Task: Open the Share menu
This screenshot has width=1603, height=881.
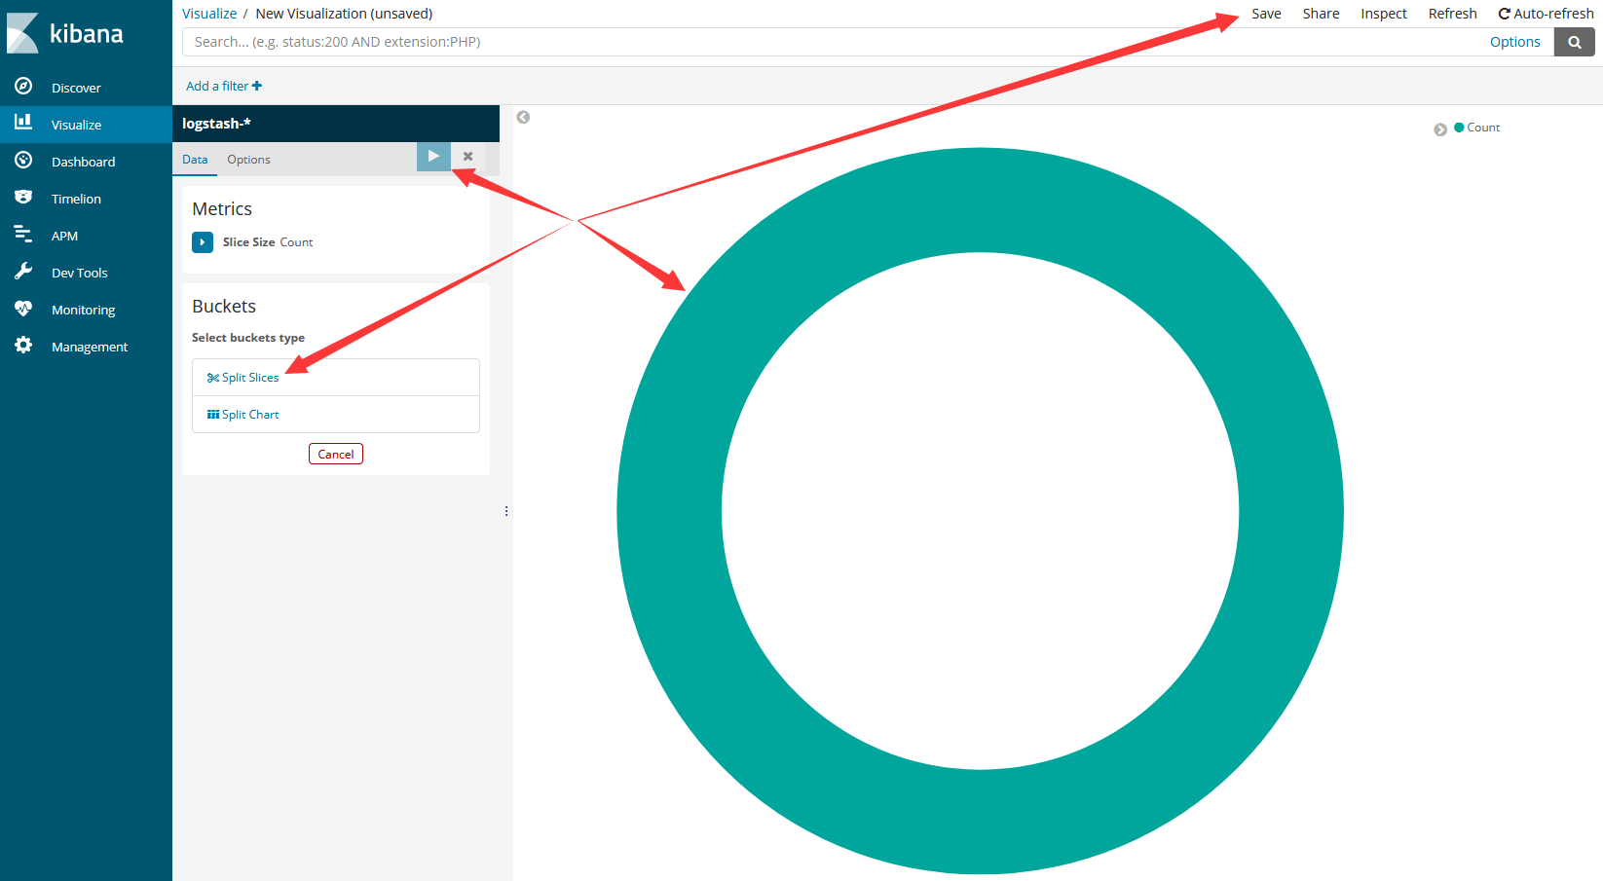Action: [x=1321, y=14]
